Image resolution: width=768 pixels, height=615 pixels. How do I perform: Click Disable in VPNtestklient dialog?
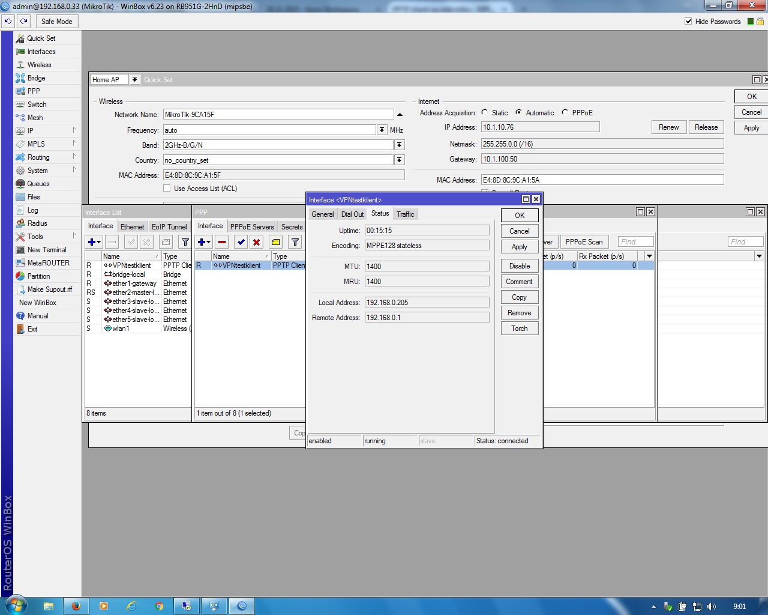click(520, 266)
